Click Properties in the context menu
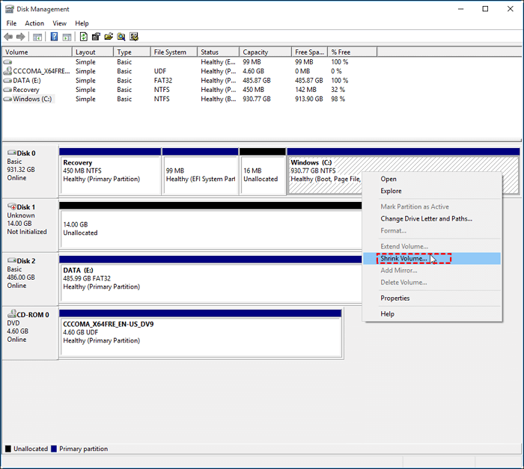Screen dimensions: 524x469 (394, 298)
